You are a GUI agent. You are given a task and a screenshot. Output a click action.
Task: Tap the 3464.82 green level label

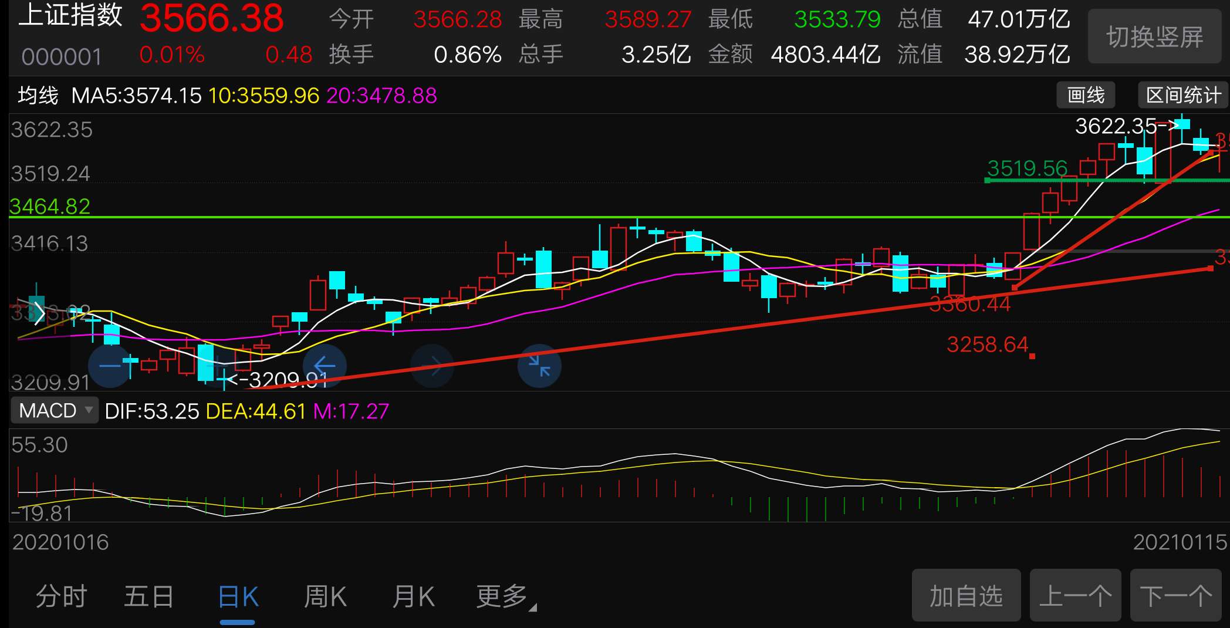[x=50, y=207]
